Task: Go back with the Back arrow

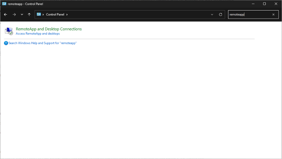Action: point(5,15)
